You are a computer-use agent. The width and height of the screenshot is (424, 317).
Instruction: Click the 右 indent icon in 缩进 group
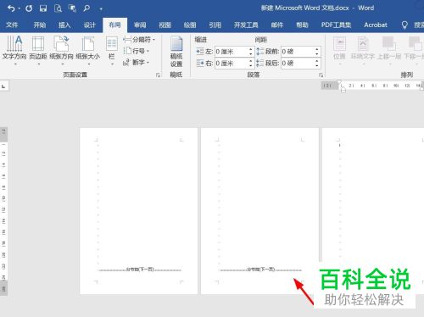click(200, 64)
